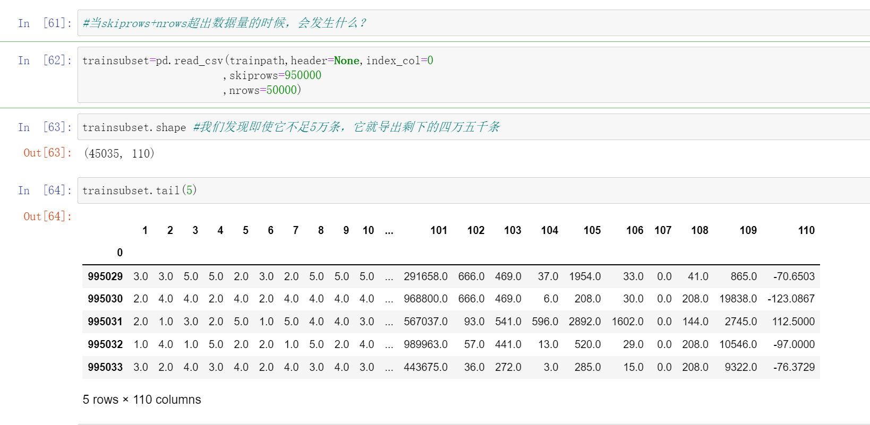Screen dimensions: 870x425
Task: Click column header 110
Action: tap(806, 230)
